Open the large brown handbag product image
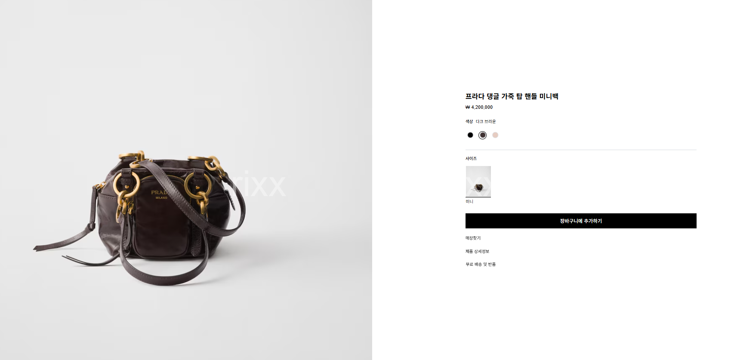The width and height of the screenshot is (731, 360). (x=186, y=180)
